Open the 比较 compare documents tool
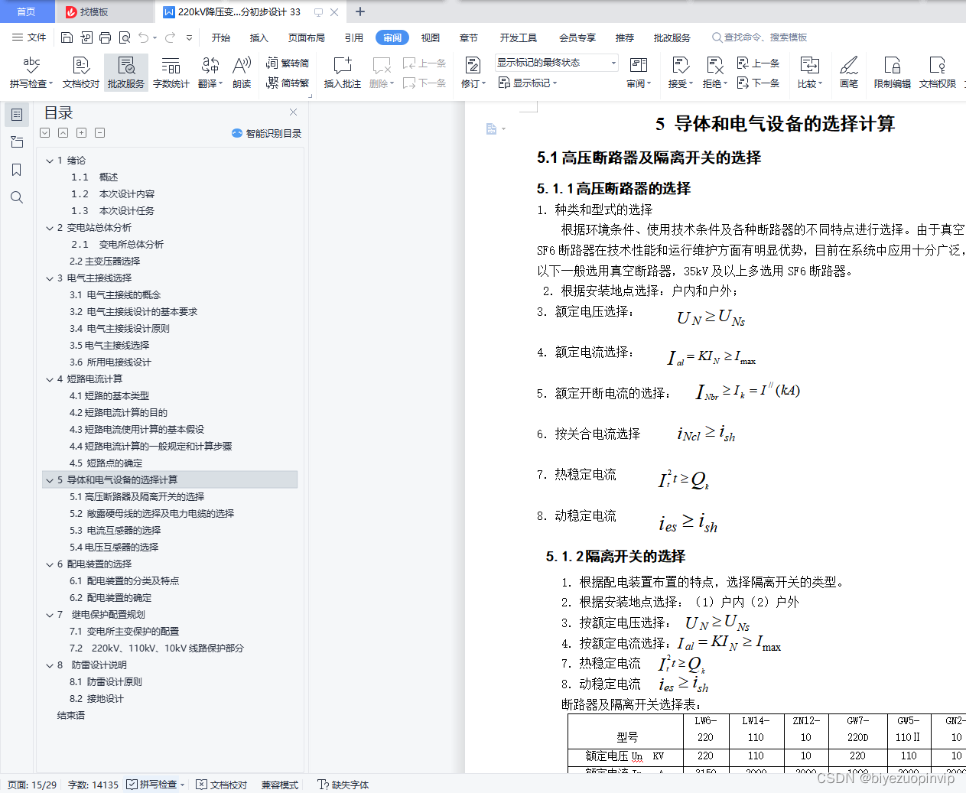Viewport: 966px width, 793px height. 810,73
